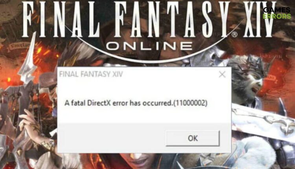Screen dimensions: 295x169
Task: Click OK in the DirectX error dialog
Action: click(193, 138)
